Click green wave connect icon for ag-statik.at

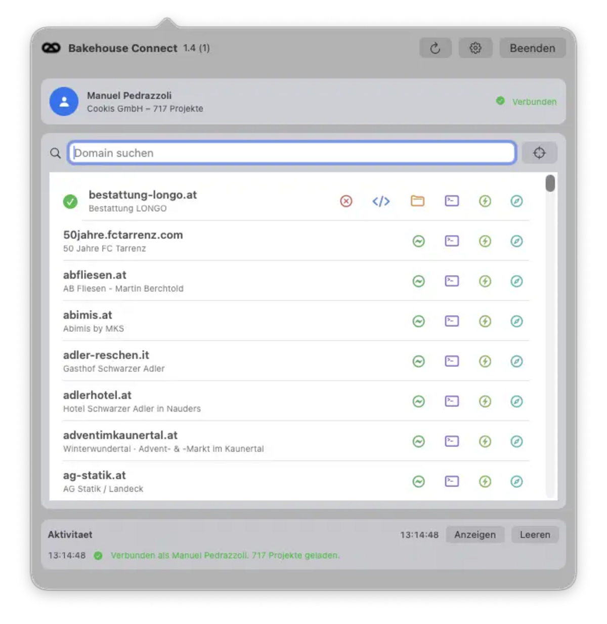(418, 481)
